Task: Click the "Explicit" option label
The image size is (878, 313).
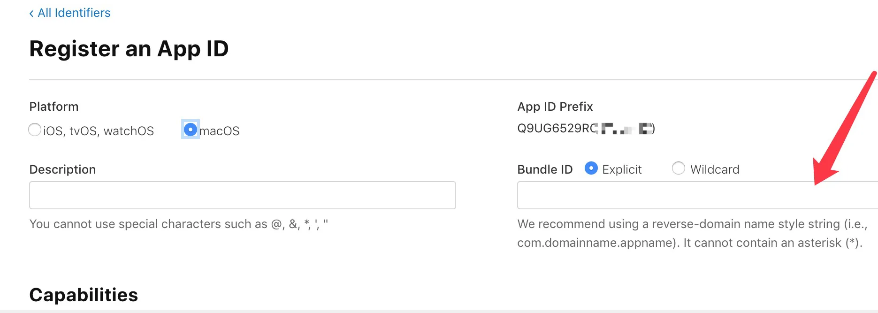Action: pos(622,169)
